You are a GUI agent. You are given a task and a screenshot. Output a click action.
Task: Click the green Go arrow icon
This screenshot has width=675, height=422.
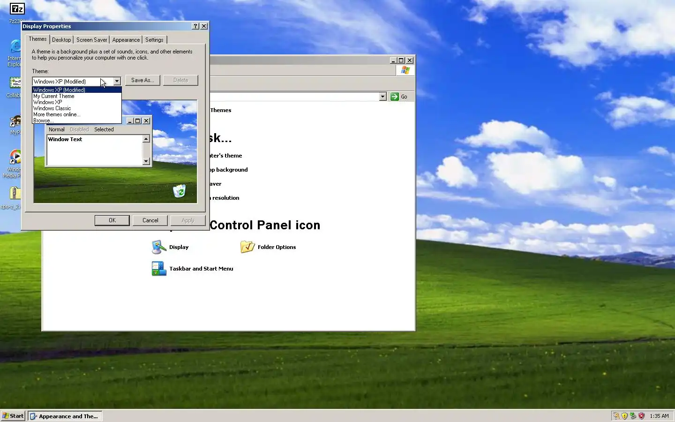click(395, 97)
